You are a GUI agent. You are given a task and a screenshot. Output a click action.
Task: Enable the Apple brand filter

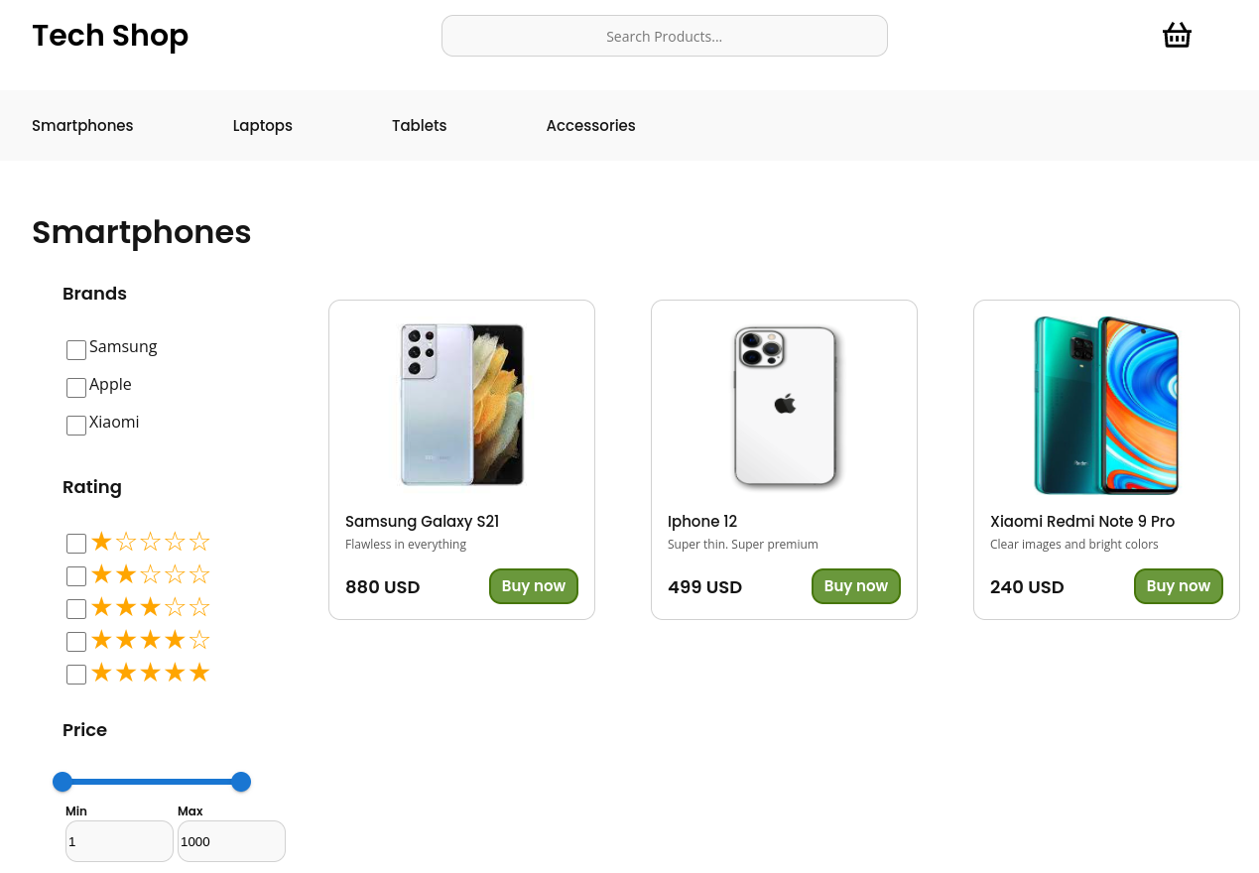[75, 387]
